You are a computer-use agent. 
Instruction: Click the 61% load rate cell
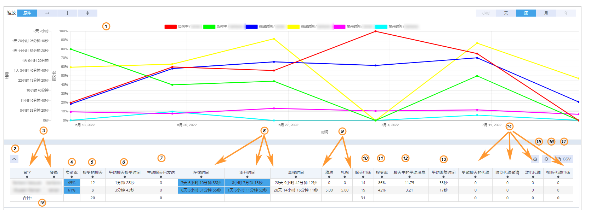tap(72, 190)
